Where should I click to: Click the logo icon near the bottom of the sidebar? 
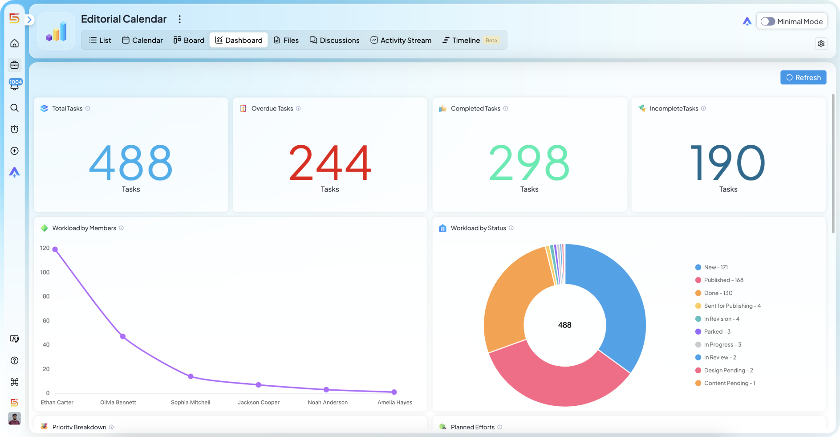click(15, 403)
